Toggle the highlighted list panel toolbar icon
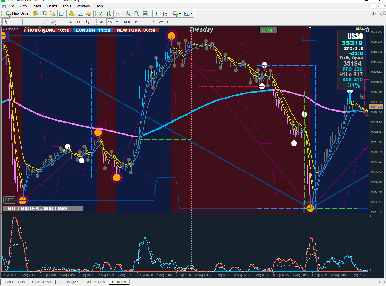The height and width of the screenshot is (286, 386). pyautogui.click(x=61, y=14)
